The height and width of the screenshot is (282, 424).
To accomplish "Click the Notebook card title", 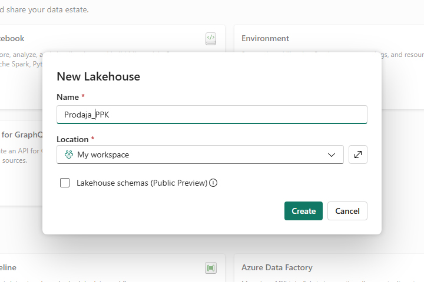I will point(13,38).
